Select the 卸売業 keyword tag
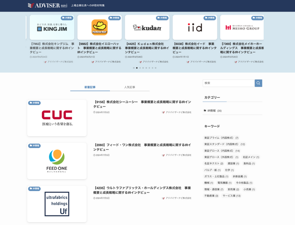This screenshot has height=225, width=295. (x=233, y=189)
